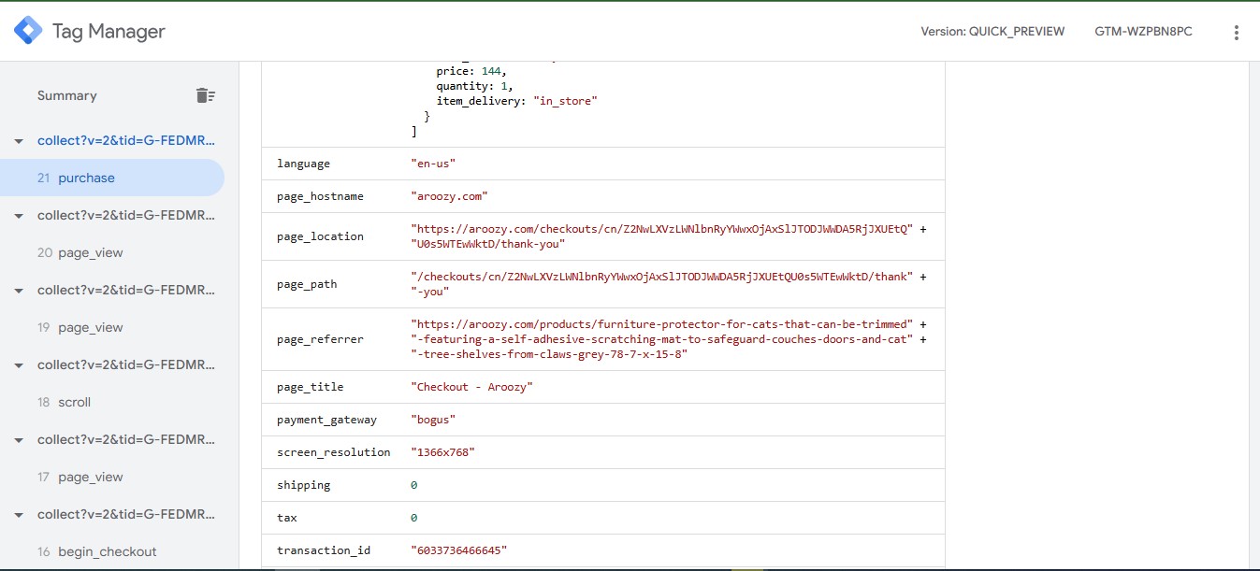The image size is (1260, 571).
Task: Click the Version: QUICK_PREVIEW label
Action: [x=992, y=32]
